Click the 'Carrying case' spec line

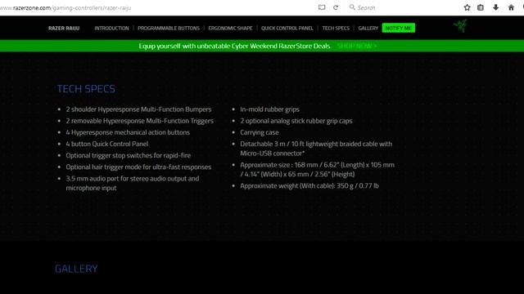pyautogui.click(x=260, y=132)
